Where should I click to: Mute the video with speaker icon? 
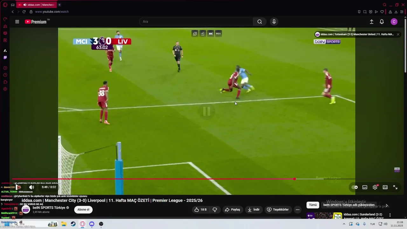[x=31, y=187]
